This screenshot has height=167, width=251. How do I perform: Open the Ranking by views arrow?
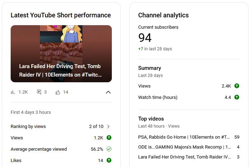click(108, 127)
